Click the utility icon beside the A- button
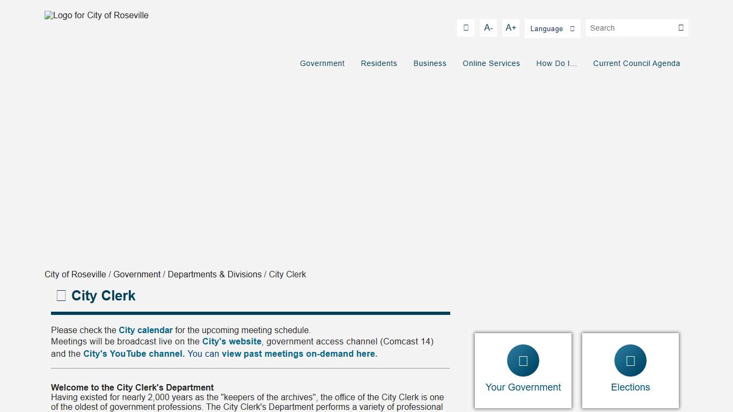733x412 pixels. click(x=465, y=27)
